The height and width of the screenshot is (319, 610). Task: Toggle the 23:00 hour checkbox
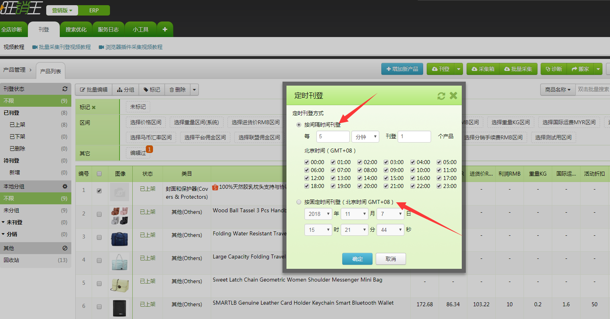[x=439, y=186]
